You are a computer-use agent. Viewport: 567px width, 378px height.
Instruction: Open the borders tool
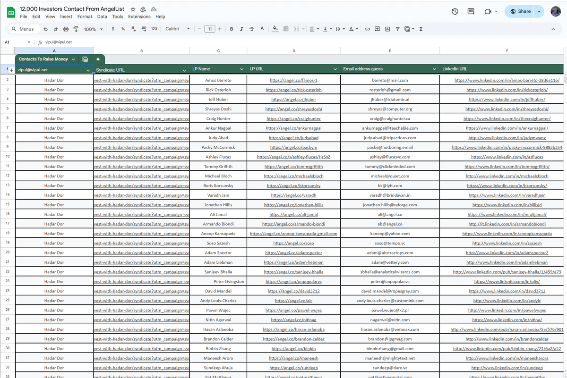(x=286, y=29)
